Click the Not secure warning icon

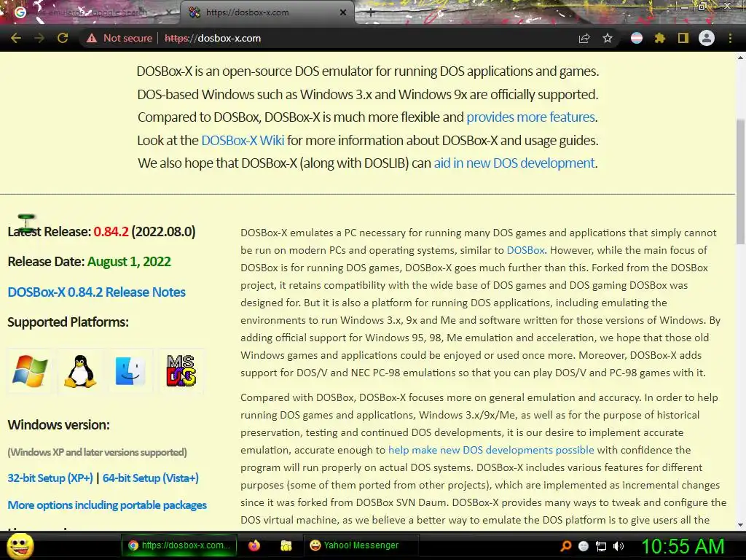(92, 38)
